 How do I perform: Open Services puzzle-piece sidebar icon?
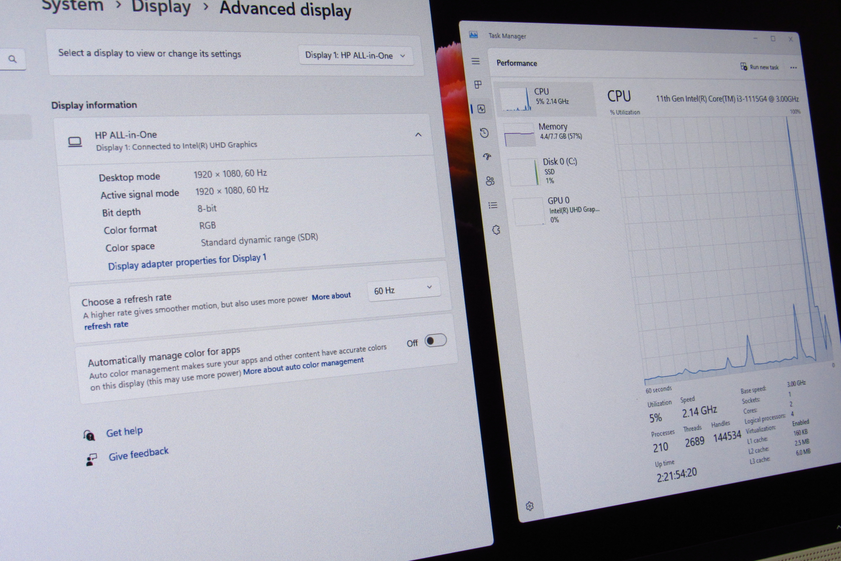point(496,230)
